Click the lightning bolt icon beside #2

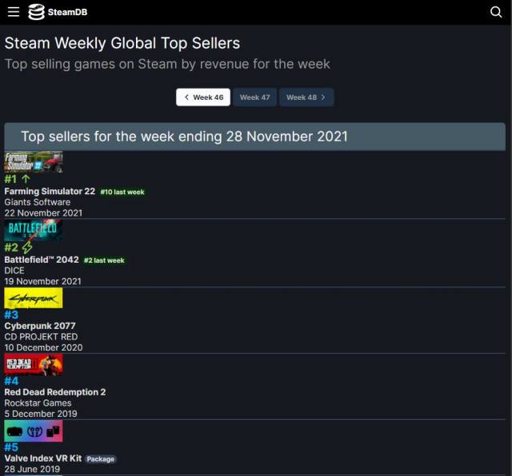tap(27, 247)
